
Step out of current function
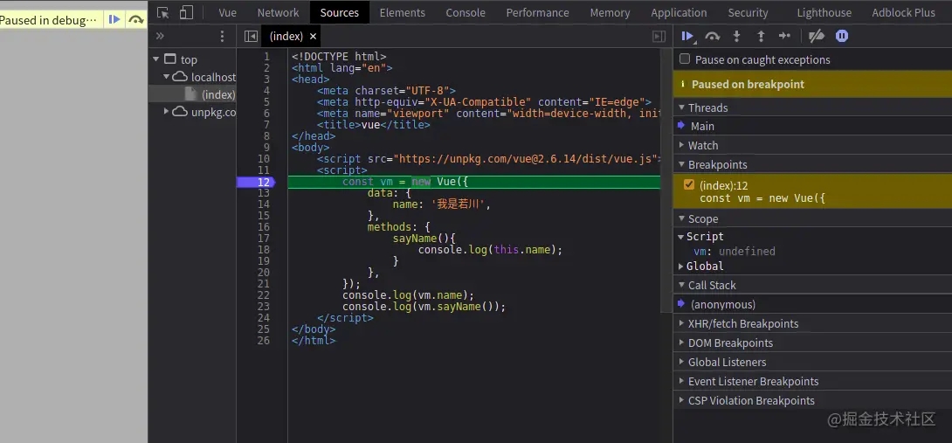pos(761,36)
